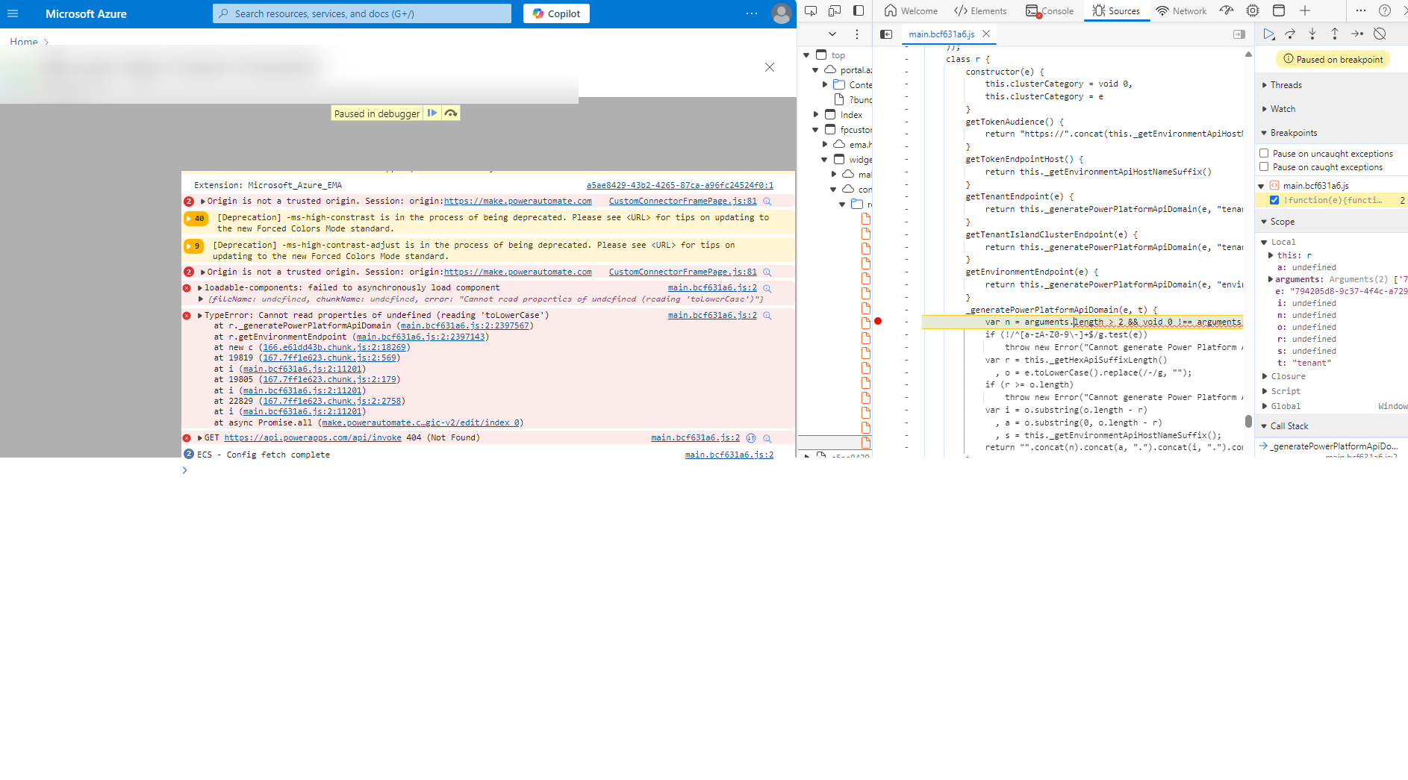Toggle the DevTools sidebar dock icon
This screenshot has width=1408, height=780.
point(859,10)
